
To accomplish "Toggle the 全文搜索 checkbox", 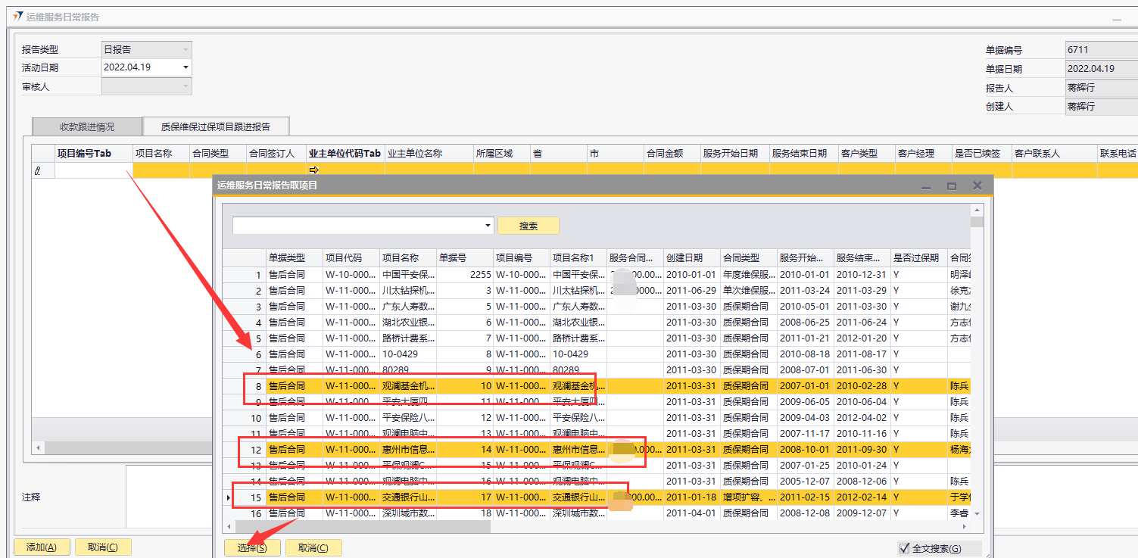I will point(904,548).
